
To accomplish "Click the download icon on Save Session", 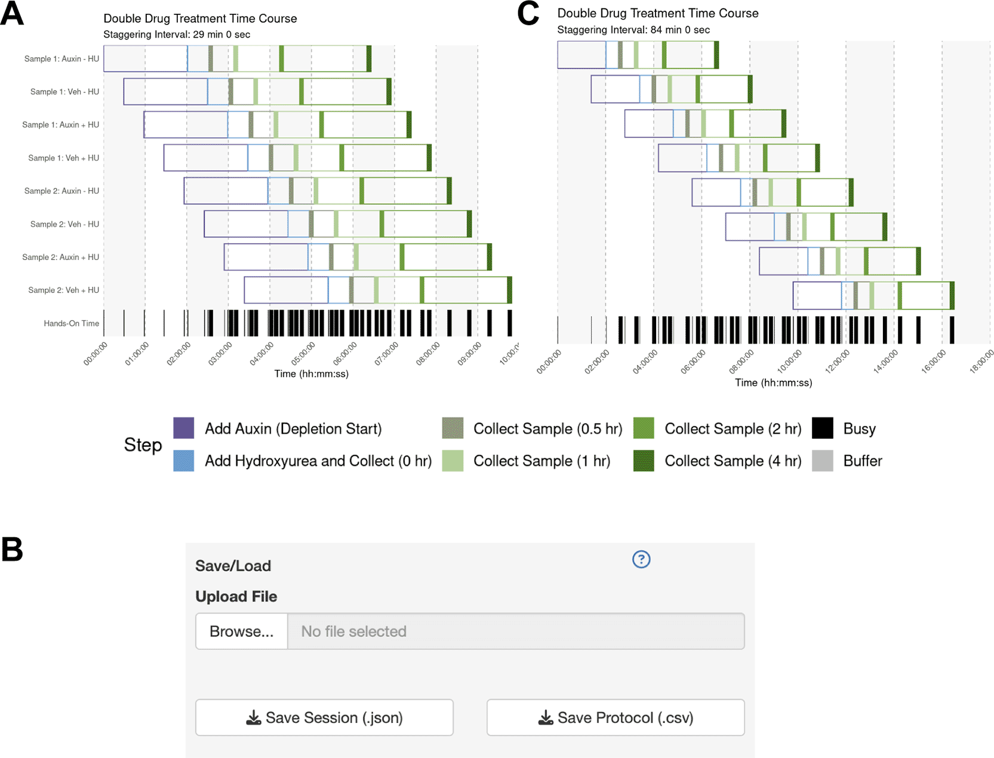I will pos(254,717).
